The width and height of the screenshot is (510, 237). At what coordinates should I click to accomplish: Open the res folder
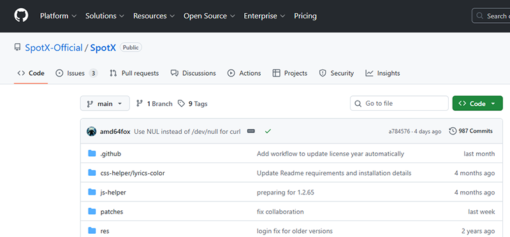[105, 231]
